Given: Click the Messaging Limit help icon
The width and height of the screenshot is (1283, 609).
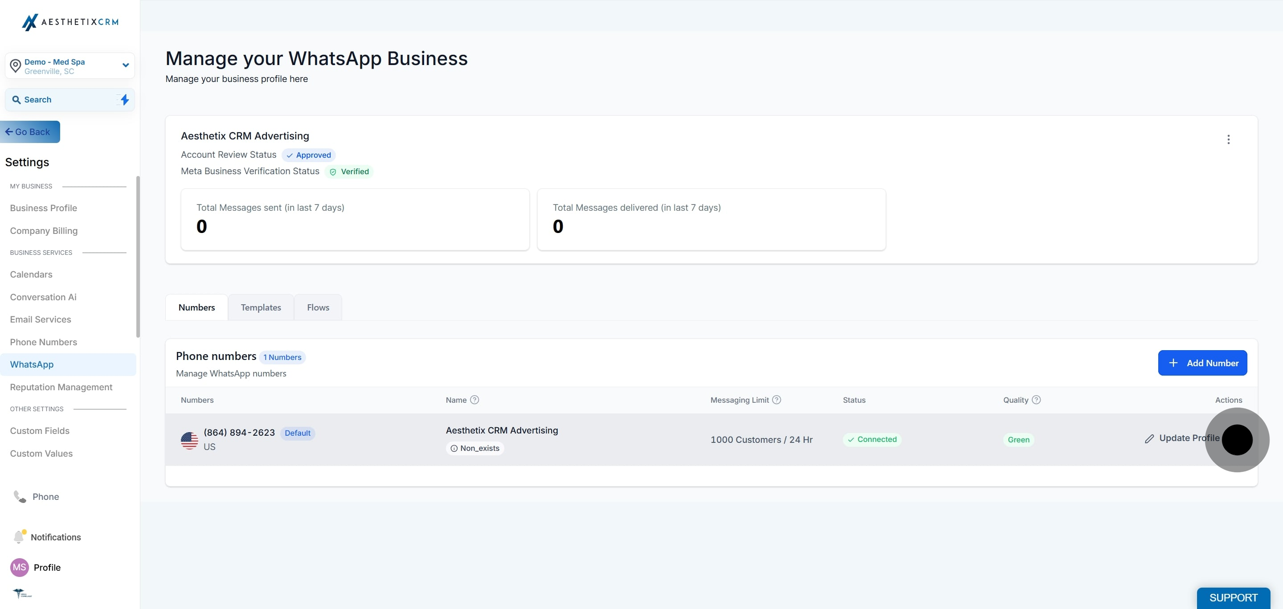Looking at the screenshot, I should coord(776,400).
